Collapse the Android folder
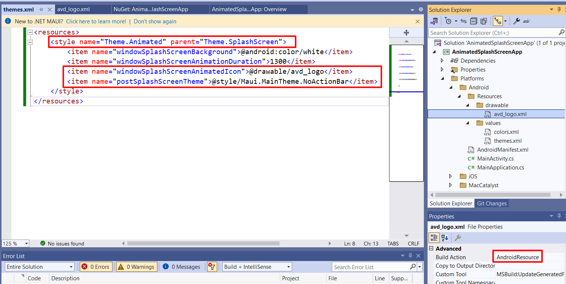Viewport: 566px width, 284px height. pyautogui.click(x=451, y=87)
